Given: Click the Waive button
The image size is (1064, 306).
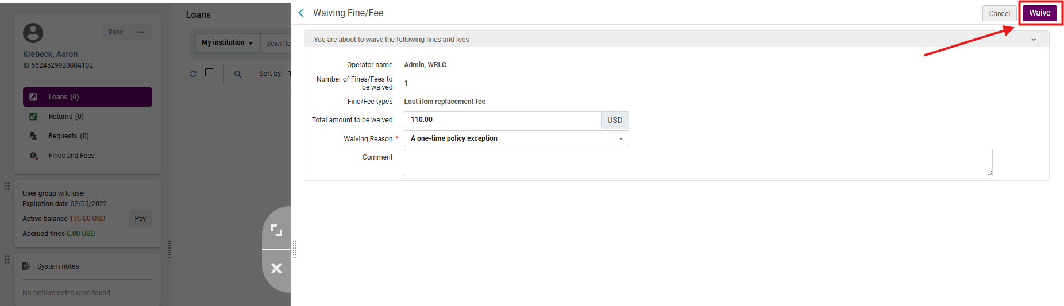Looking at the screenshot, I should tap(1039, 13).
